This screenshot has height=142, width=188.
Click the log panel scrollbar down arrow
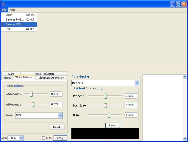pos(185,138)
